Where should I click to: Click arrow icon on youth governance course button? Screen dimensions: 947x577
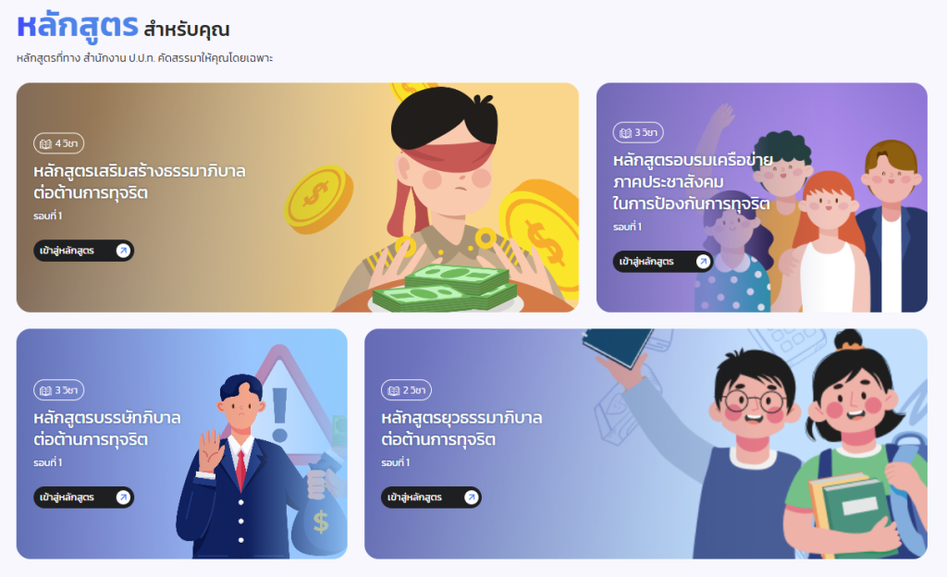click(x=471, y=497)
